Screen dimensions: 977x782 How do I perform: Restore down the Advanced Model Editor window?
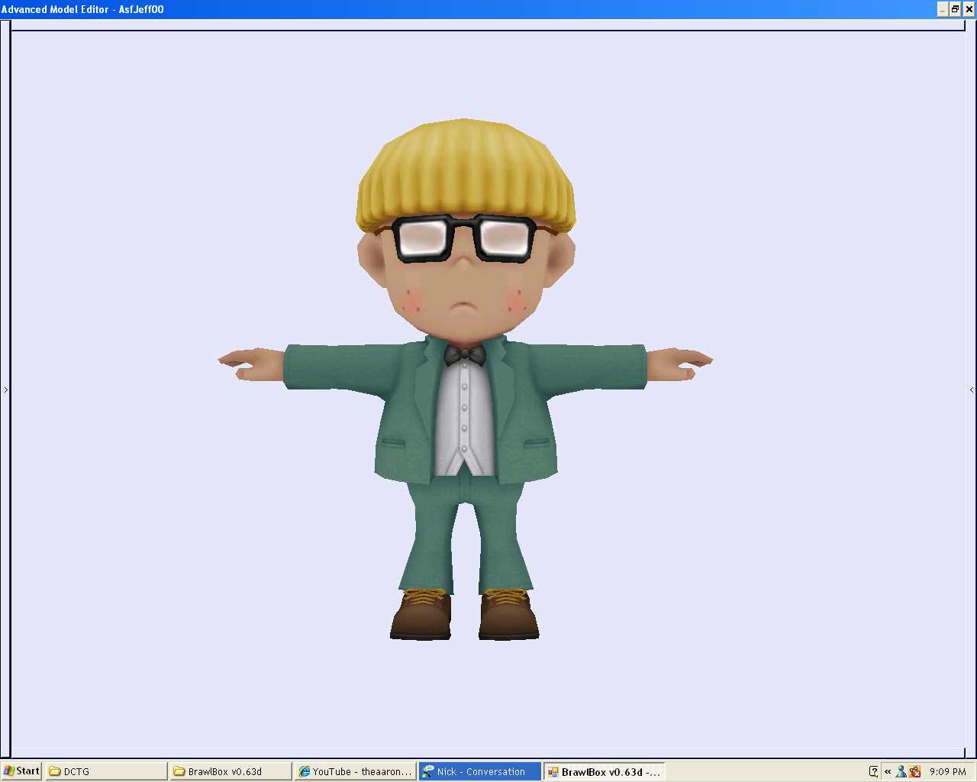(x=955, y=9)
